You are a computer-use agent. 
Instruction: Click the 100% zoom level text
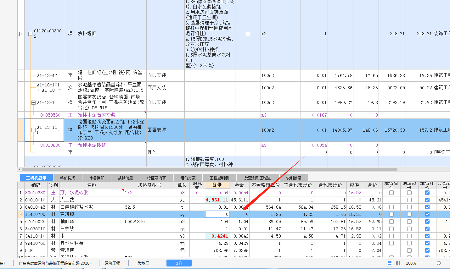411,263
